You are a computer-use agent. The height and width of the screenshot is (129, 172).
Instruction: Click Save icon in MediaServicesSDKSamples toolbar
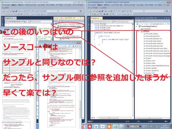point(13,11)
